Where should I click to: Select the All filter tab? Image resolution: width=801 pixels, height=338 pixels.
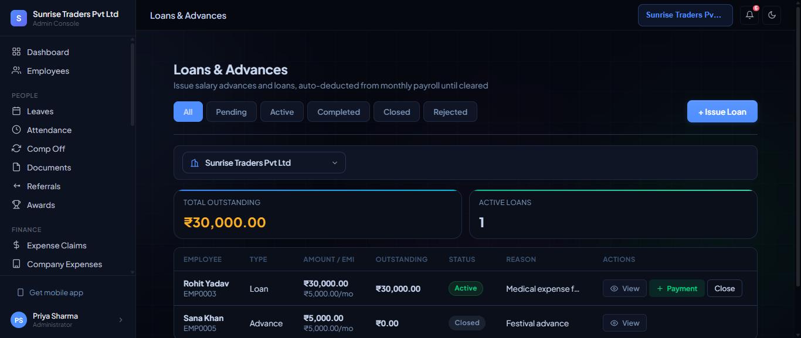(188, 112)
